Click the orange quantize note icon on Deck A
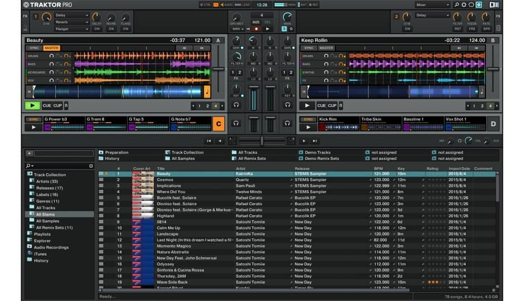Image resolution: width=524 pixels, height=301 pixels. click(x=207, y=91)
